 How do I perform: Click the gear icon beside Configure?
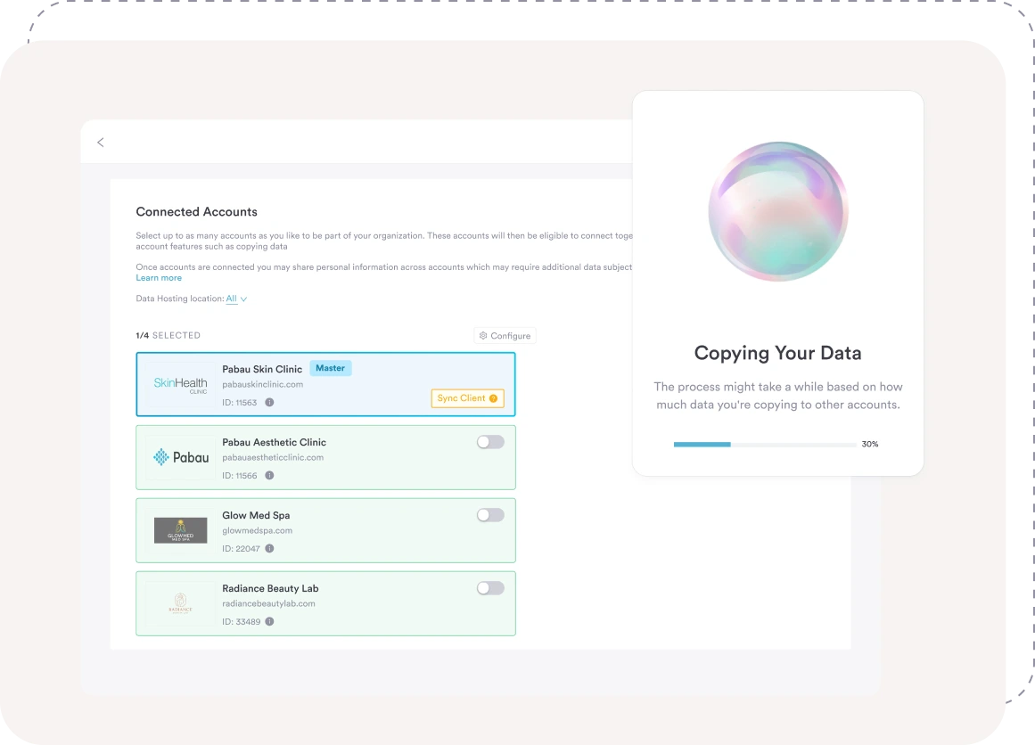click(x=483, y=336)
